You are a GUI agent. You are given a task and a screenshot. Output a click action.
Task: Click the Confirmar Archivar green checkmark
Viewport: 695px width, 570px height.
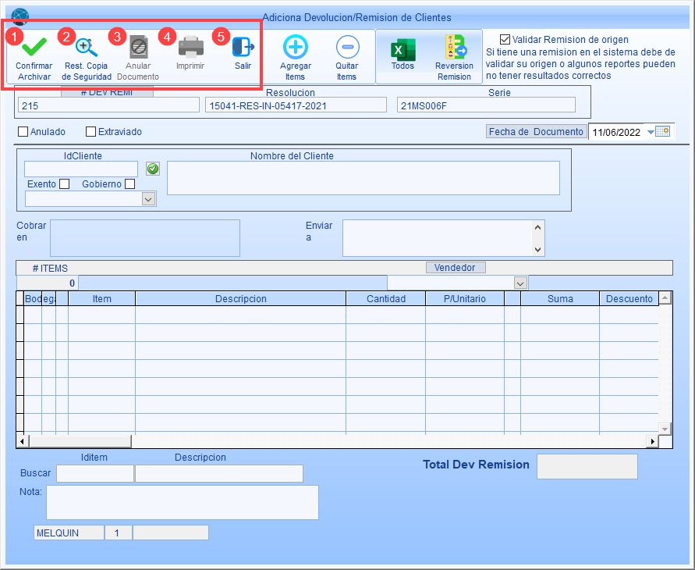click(34, 47)
